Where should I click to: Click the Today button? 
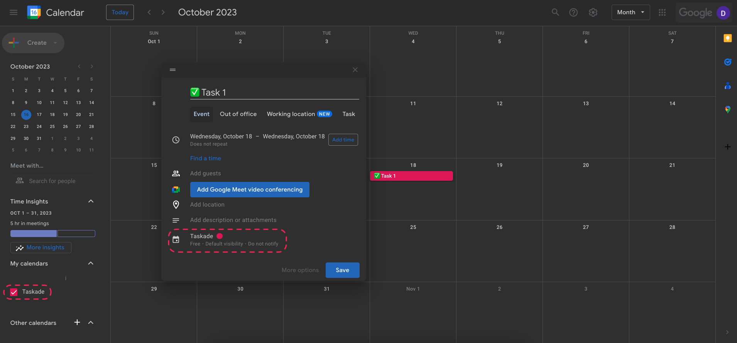(120, 12)
